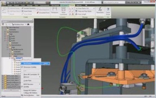The width and height of the screenshot is (156, 98).
Task: Click the red-icon route command in Create panel
Action: 43,13
